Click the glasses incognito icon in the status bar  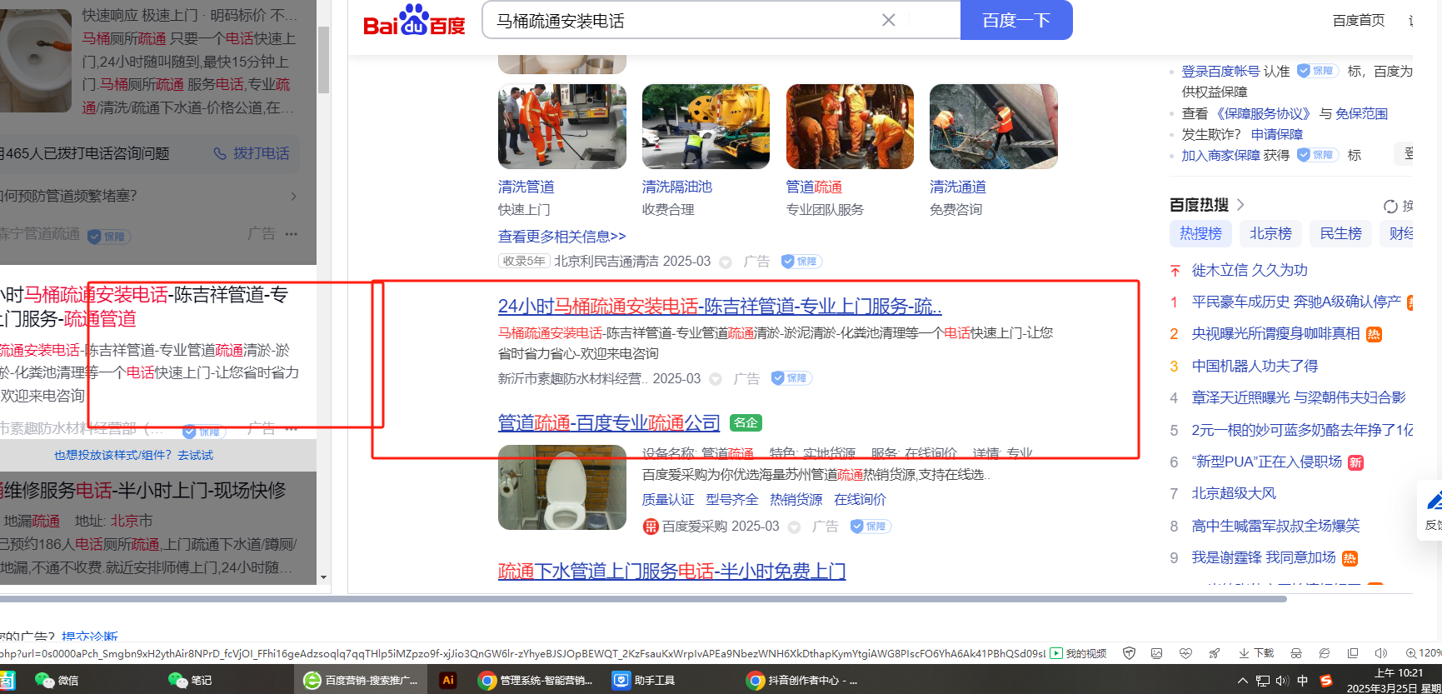click(x=1295, y=653)
